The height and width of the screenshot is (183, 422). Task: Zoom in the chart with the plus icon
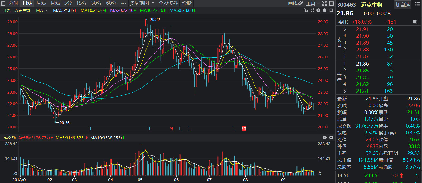[x=318, y=10]
